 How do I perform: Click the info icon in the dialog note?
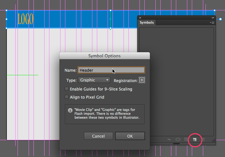click(x=70, y=110)
